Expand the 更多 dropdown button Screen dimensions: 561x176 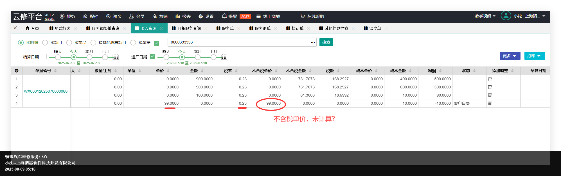click(510, 56)
